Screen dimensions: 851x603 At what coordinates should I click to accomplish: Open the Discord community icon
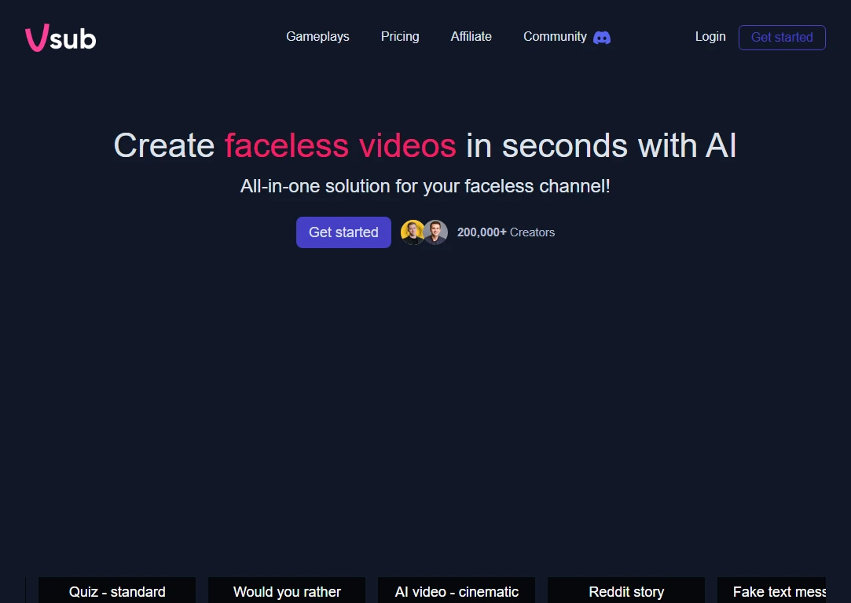601,38
